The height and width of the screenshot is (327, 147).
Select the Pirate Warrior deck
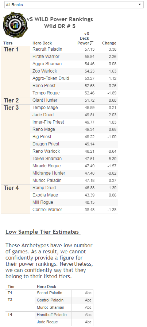point(46,57)
